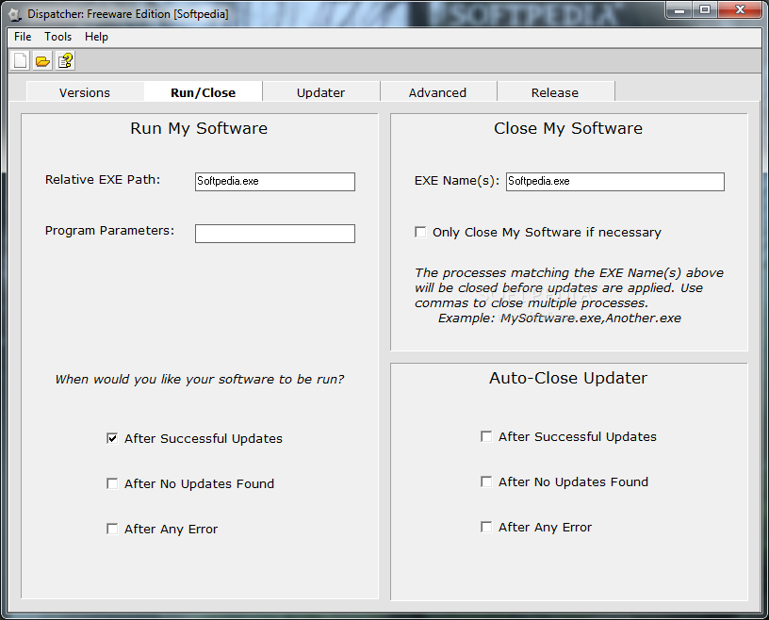Viewport: 769px width, 620px height.
Task: Switch to the Versions tab
Action: pos(85,92)
